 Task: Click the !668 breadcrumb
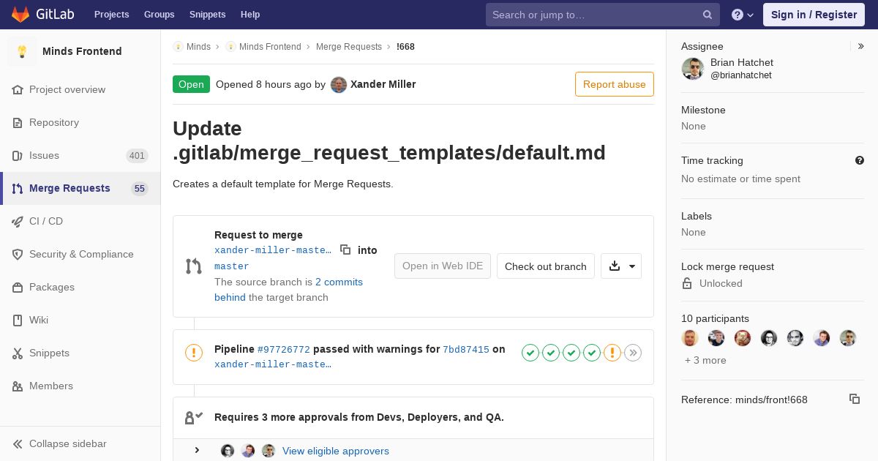[x=405, y=47]
